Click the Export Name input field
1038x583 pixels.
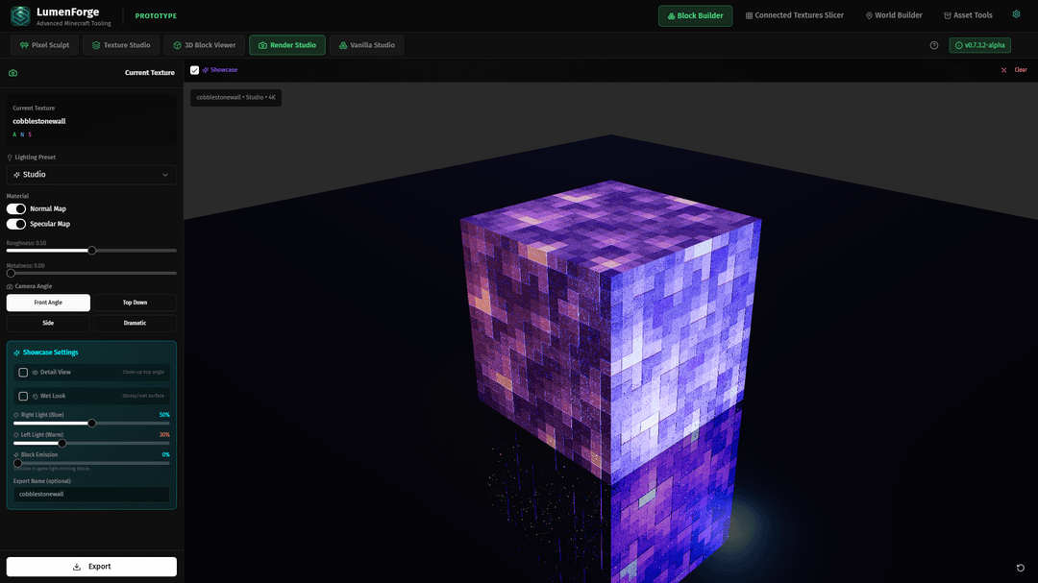tap(91, 494)
